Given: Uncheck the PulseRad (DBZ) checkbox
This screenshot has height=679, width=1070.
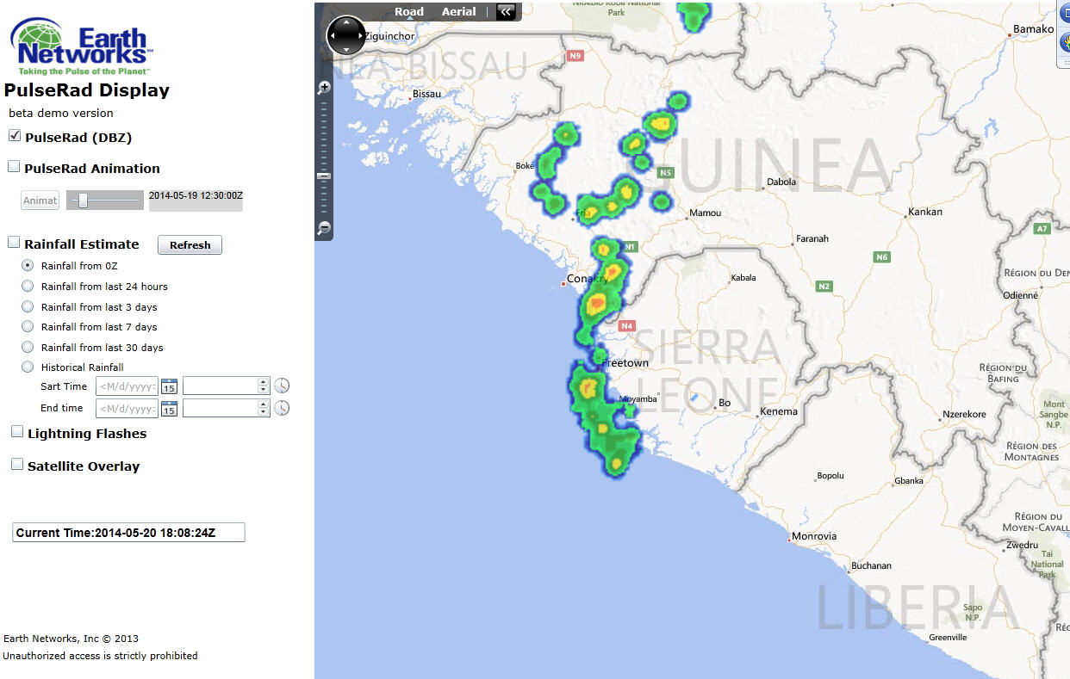Looking at the screenshot, I should point(15,136).
